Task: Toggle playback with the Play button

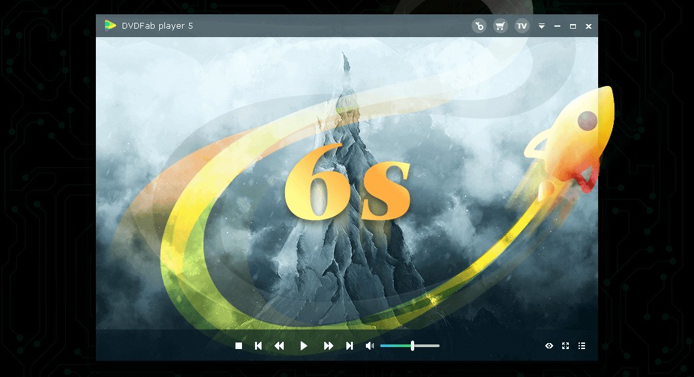Action: point(303,346)
